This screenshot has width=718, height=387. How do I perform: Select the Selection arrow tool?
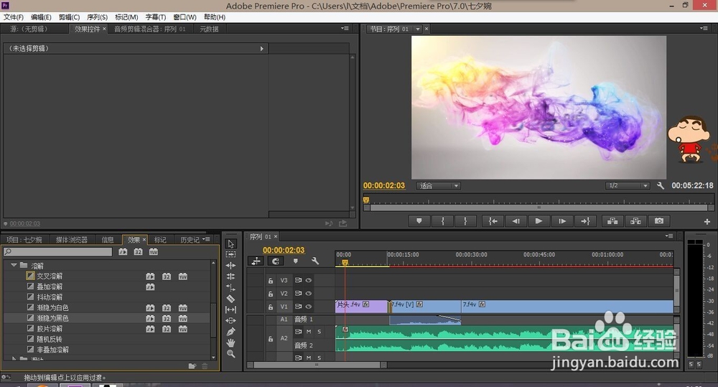click(x=230, y=243)
